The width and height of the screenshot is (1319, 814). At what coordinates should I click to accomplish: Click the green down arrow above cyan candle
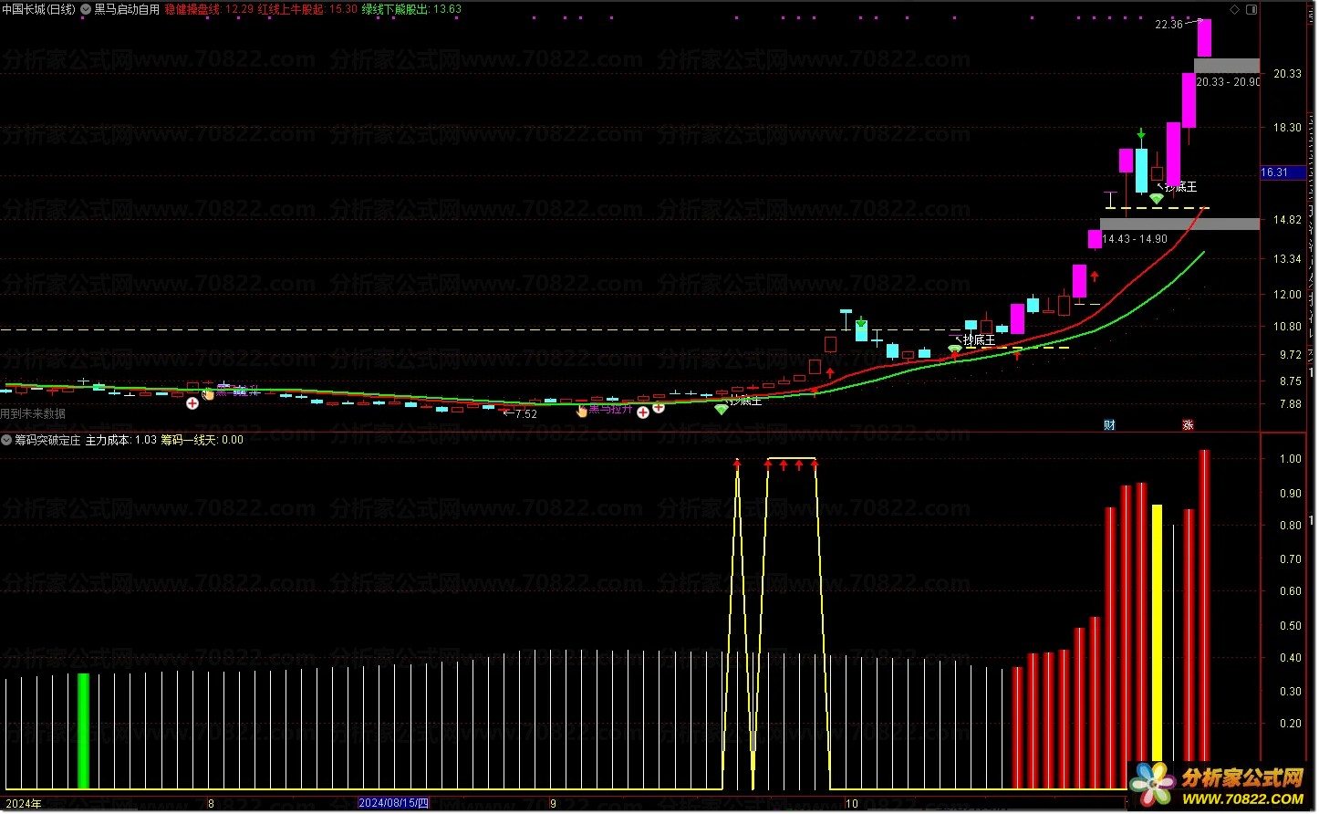tap(1141, 134)
